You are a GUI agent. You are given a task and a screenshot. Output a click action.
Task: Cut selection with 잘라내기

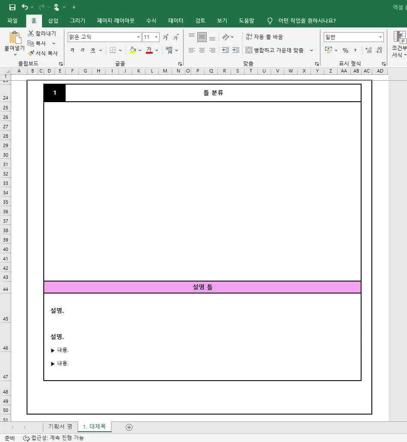tap(42, 33)
